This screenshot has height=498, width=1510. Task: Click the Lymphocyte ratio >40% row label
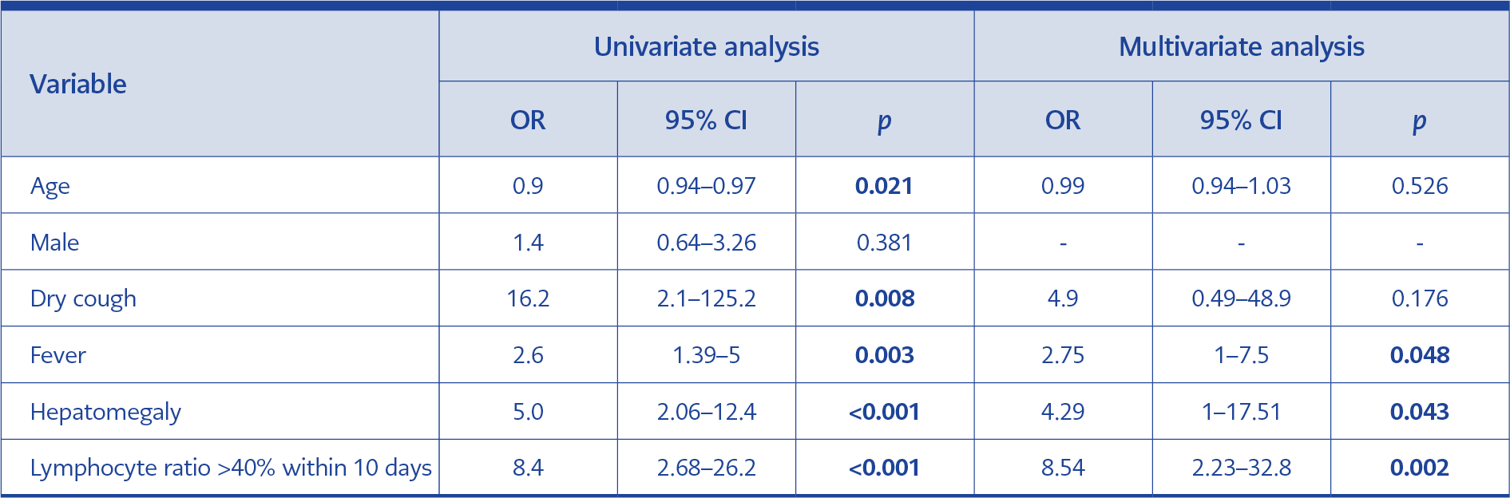231,468
